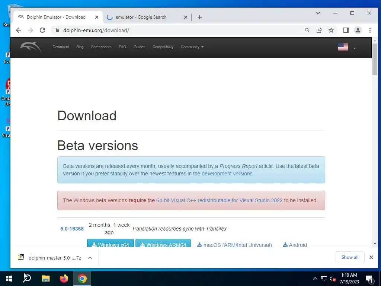Click the 'Translation resources sync with Transifex' text
Image resolution: width=381 pixels, height=286 pixels.
point(179,229)
